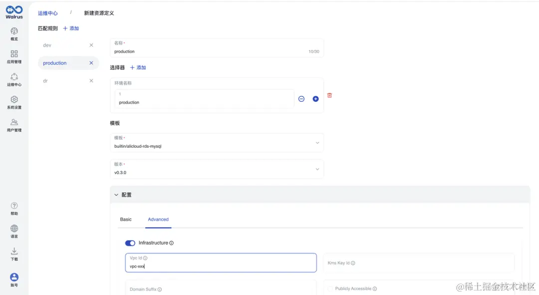Click the 环境名称 value field production

click(x=204, y=99)
